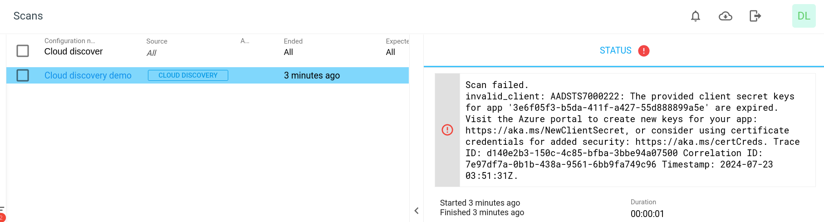824x222 pixels.
Task: Click the CLOUD DISCOVERY source tag
Action: point(188,75)
